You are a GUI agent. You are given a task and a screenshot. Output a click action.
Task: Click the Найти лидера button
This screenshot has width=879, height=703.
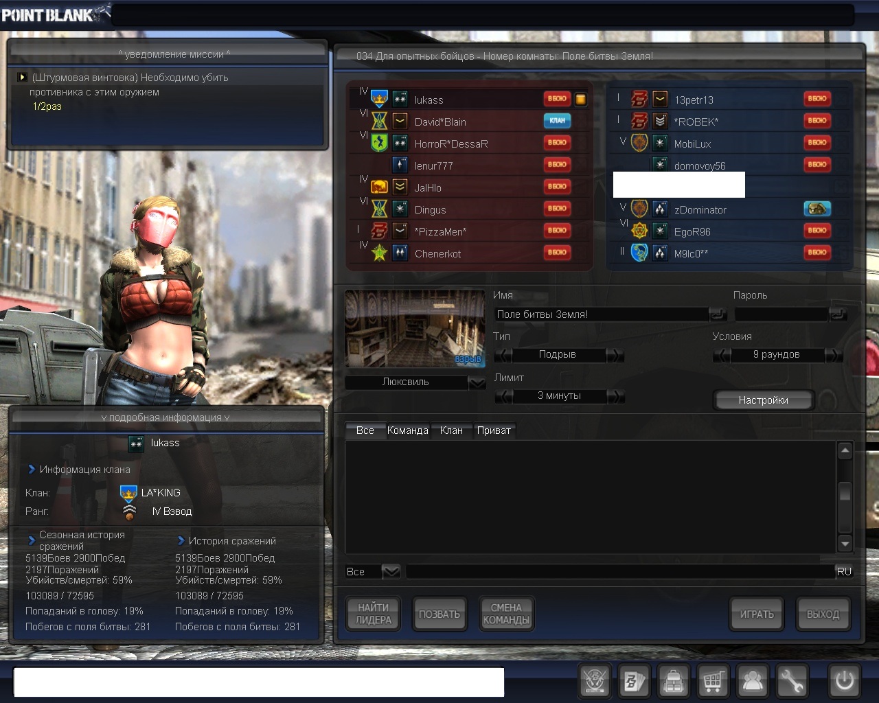click(373, 614)
